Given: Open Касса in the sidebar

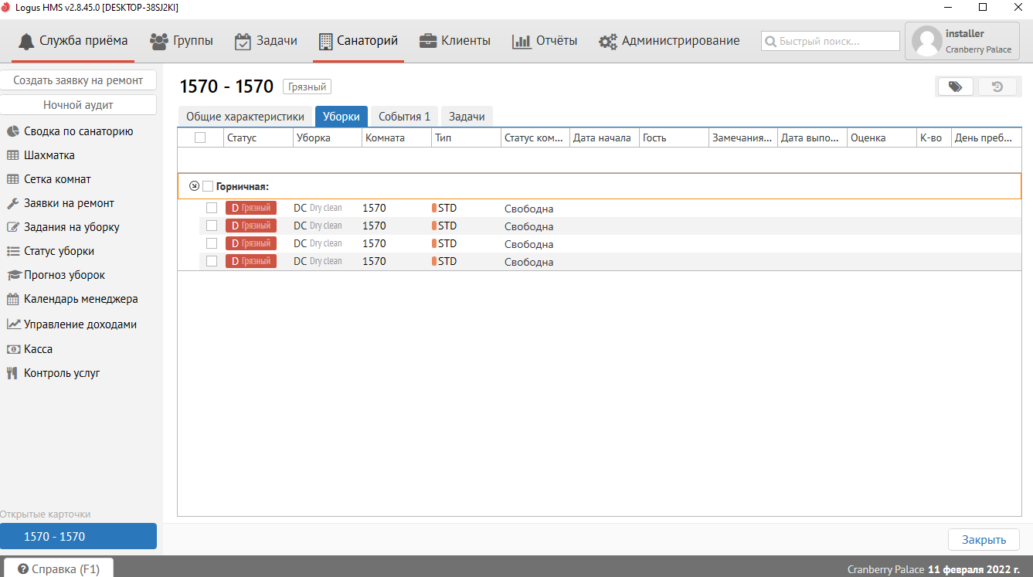Looking at the screenshot, I should coord(38,349).
